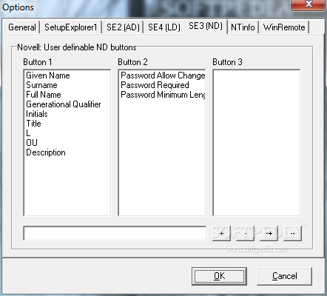Click the single minus (-) remove button

[245, 233]
